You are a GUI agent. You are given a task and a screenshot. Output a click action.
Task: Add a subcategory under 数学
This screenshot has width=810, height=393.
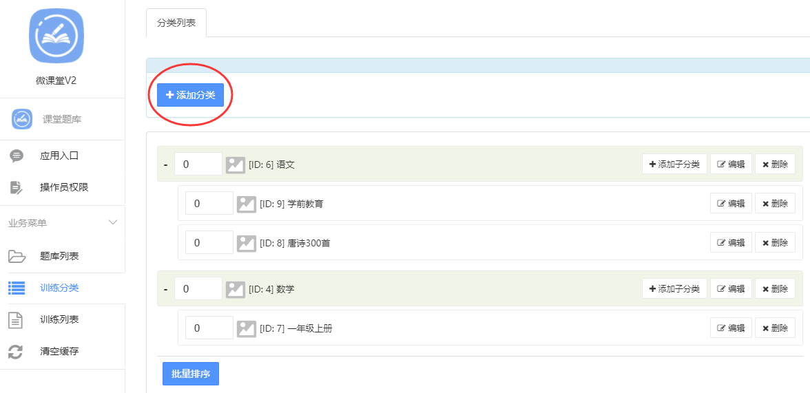point(675,288)
